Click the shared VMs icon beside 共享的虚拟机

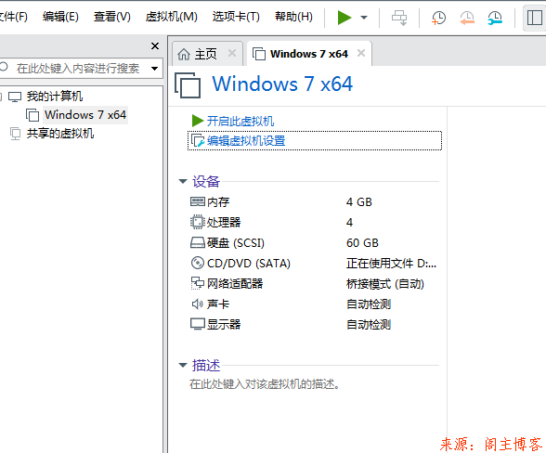(x=15, y=134)
